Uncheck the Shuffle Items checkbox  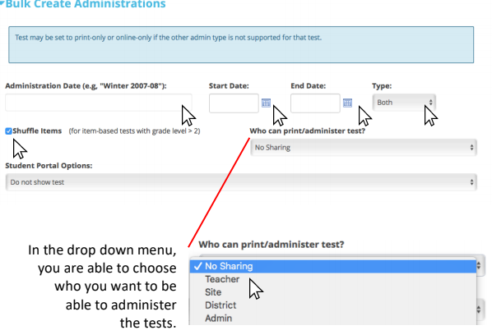click(x=8, y=131)
